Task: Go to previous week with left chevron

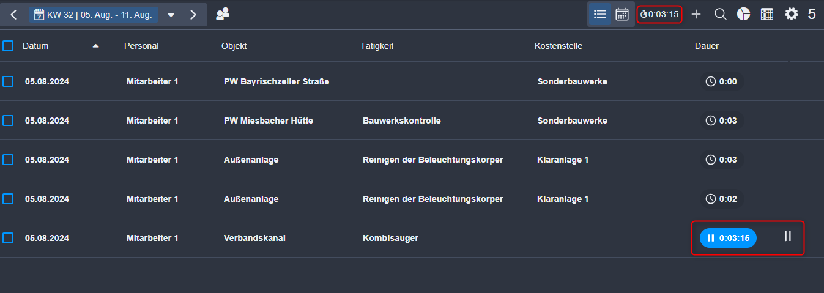Action: [x=13, y=15]
